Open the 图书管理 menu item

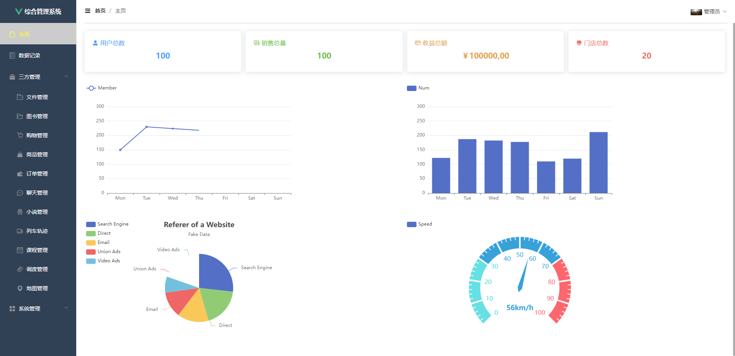[x=38, y=116]
